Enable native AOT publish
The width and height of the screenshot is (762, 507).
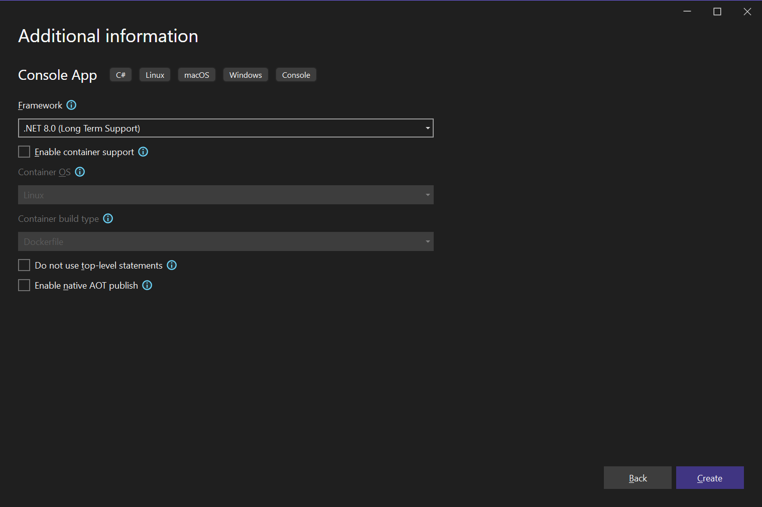pos(24,285)
